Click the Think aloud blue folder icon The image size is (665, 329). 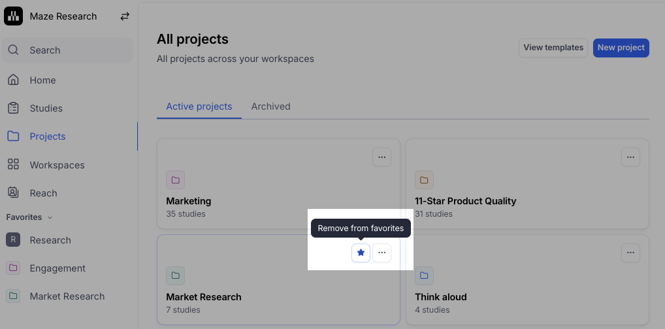click(x=424, y=275)
